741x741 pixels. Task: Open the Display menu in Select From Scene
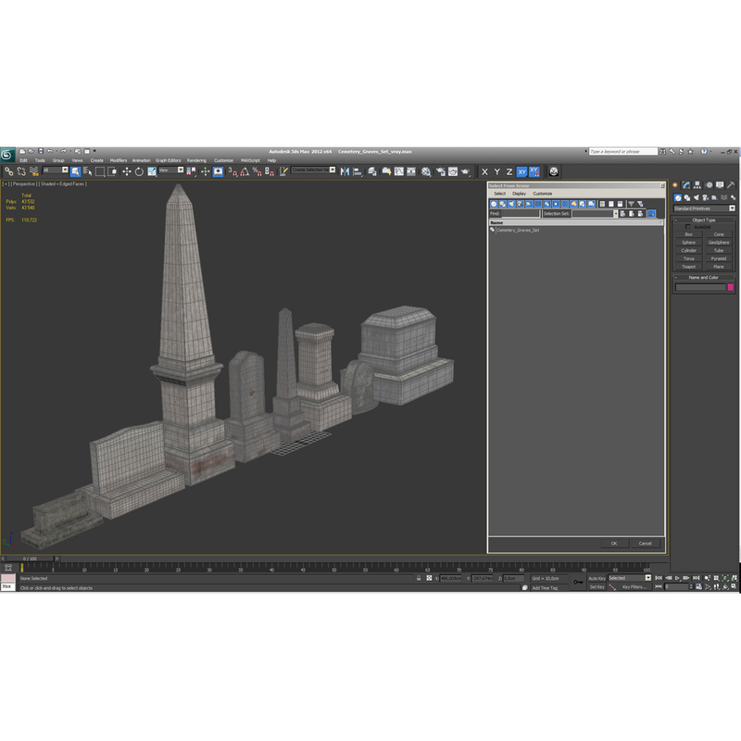pos(519,194)
